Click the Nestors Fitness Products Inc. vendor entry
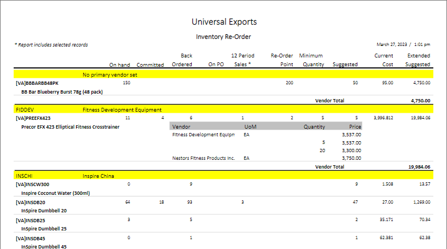Screen dimensions: 447x249 pos(203,158)
